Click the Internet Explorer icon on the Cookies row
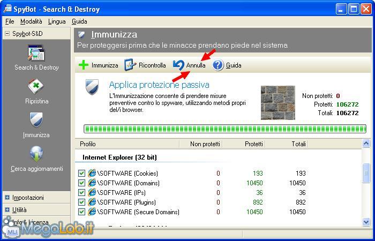This screenshot has height=241, width=375. click(92, 173)
